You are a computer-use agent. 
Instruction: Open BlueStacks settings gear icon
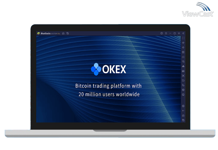tap(183, 106)
